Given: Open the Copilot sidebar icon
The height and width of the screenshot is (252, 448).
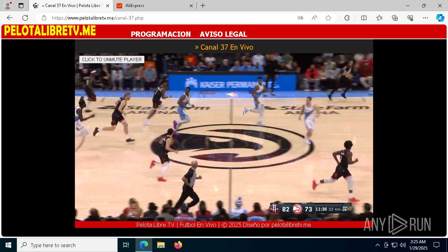Looking at the screenshot, I should tap(440, 18).
